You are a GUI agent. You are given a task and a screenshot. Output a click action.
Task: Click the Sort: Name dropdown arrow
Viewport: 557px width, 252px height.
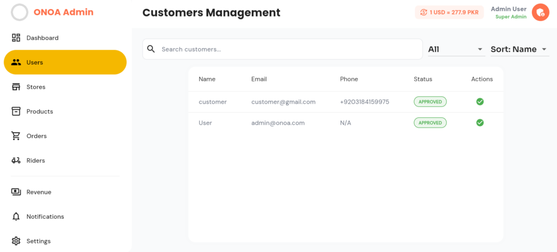(x=544, y=49)
